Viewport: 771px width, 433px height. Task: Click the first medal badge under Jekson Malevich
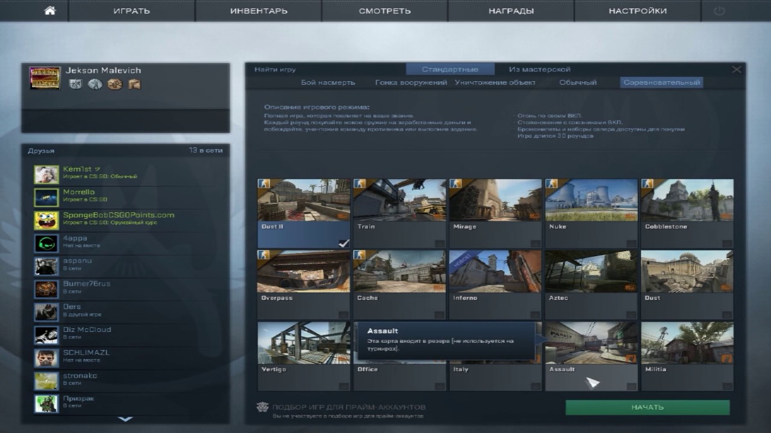click(75, 84)
